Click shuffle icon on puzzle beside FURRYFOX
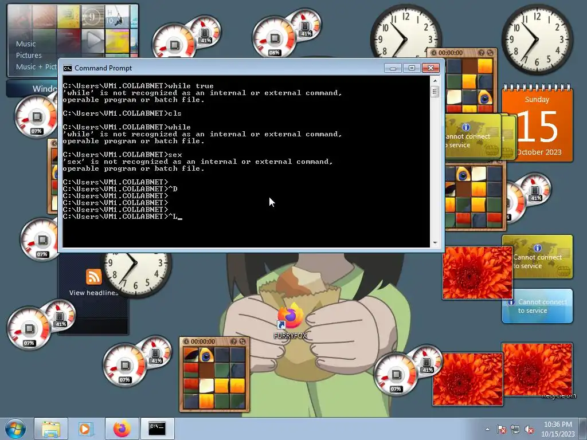This screenshot has height=440, width=587. tap(242, 341)
